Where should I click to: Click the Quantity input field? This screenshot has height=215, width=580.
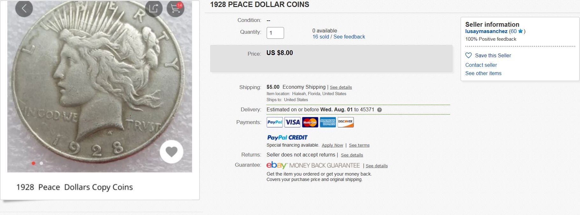click(x=275, y=33)
